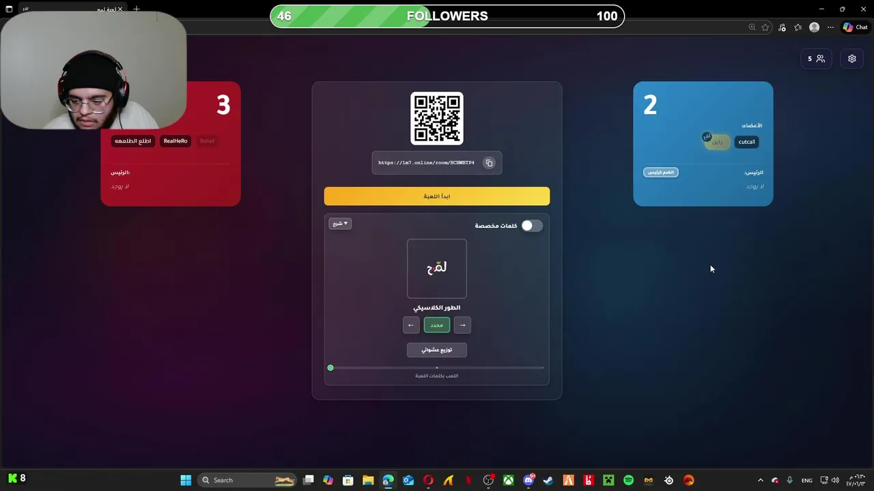The width and height of the screenshot is (874, 491).
Task: Open Task View from the taskbar
Action: [309, 480]
